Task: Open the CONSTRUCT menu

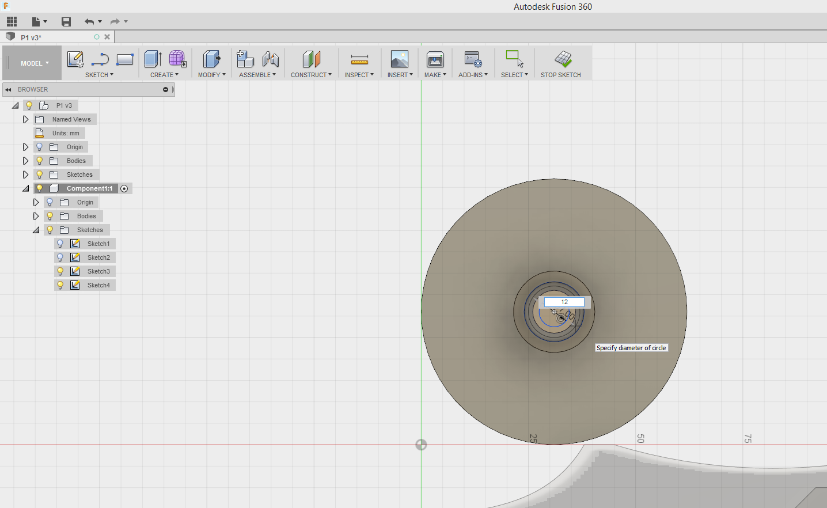Action: point(311,75)
